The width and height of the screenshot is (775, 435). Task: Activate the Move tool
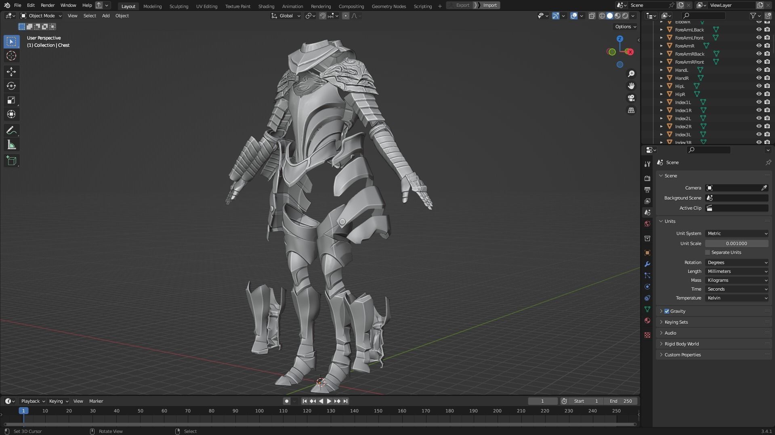pyautogui.click(x=11, y=72)
